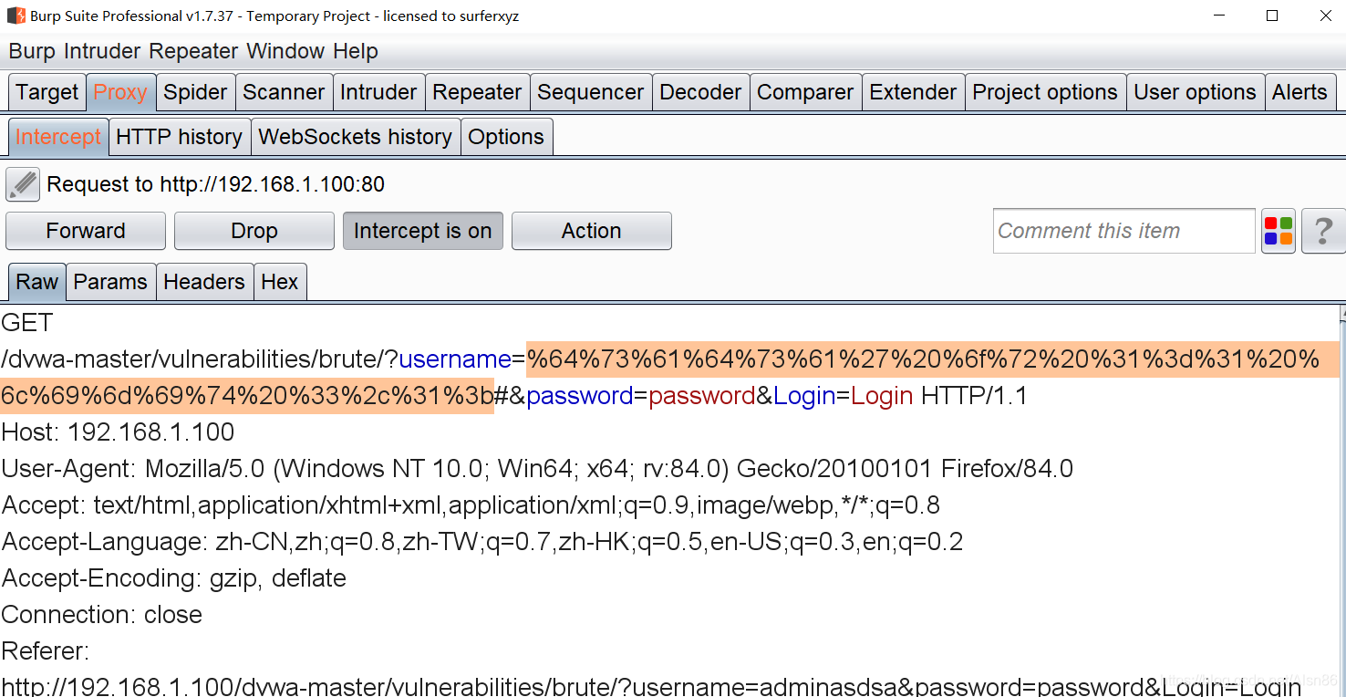Screen dimensions: 1346x697
Task: Click the 'username' parameter name in request
Action: tap(455, 359)
